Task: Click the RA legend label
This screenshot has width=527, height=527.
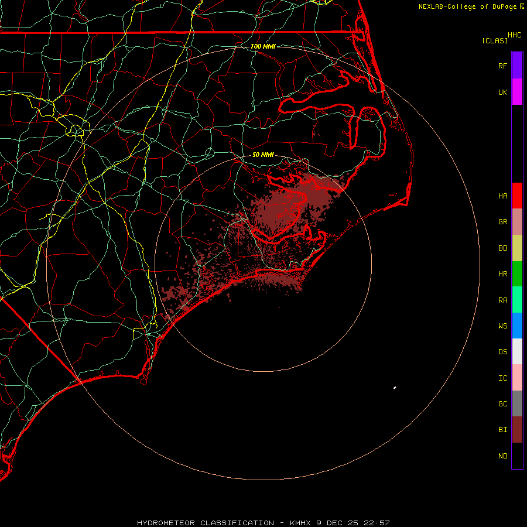Action: click(502, 300)
